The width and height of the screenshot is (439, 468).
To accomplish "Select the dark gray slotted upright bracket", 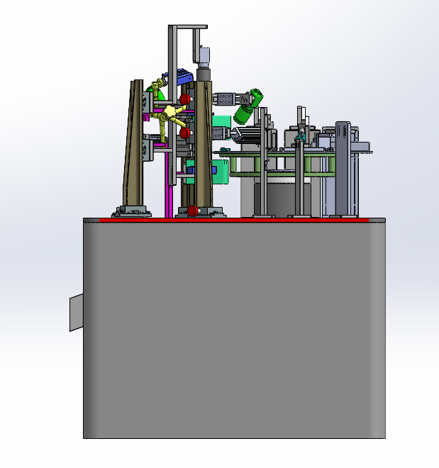I will pyautogui.click(x=343, y=168).
